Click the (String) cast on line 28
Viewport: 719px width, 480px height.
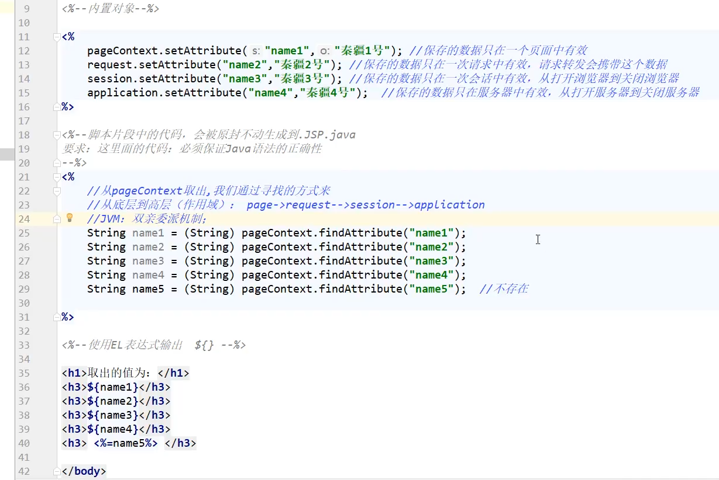click(209, 275)
